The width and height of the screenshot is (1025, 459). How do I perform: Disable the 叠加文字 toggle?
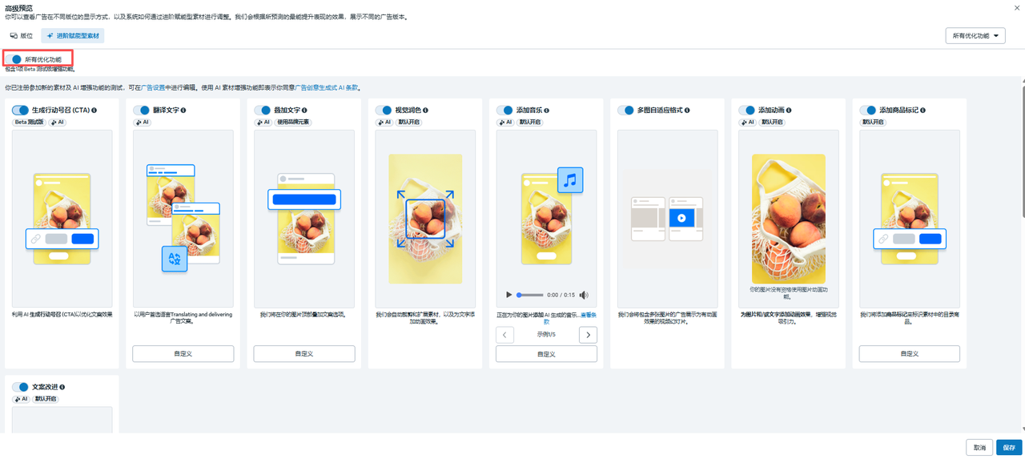coord(262,111)
